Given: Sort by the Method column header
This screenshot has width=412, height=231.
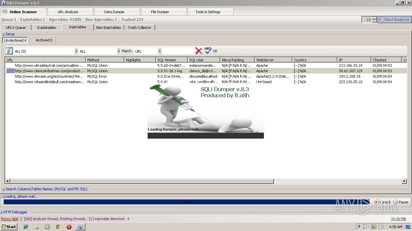Looking at the screenshot, I should (105, 60).
